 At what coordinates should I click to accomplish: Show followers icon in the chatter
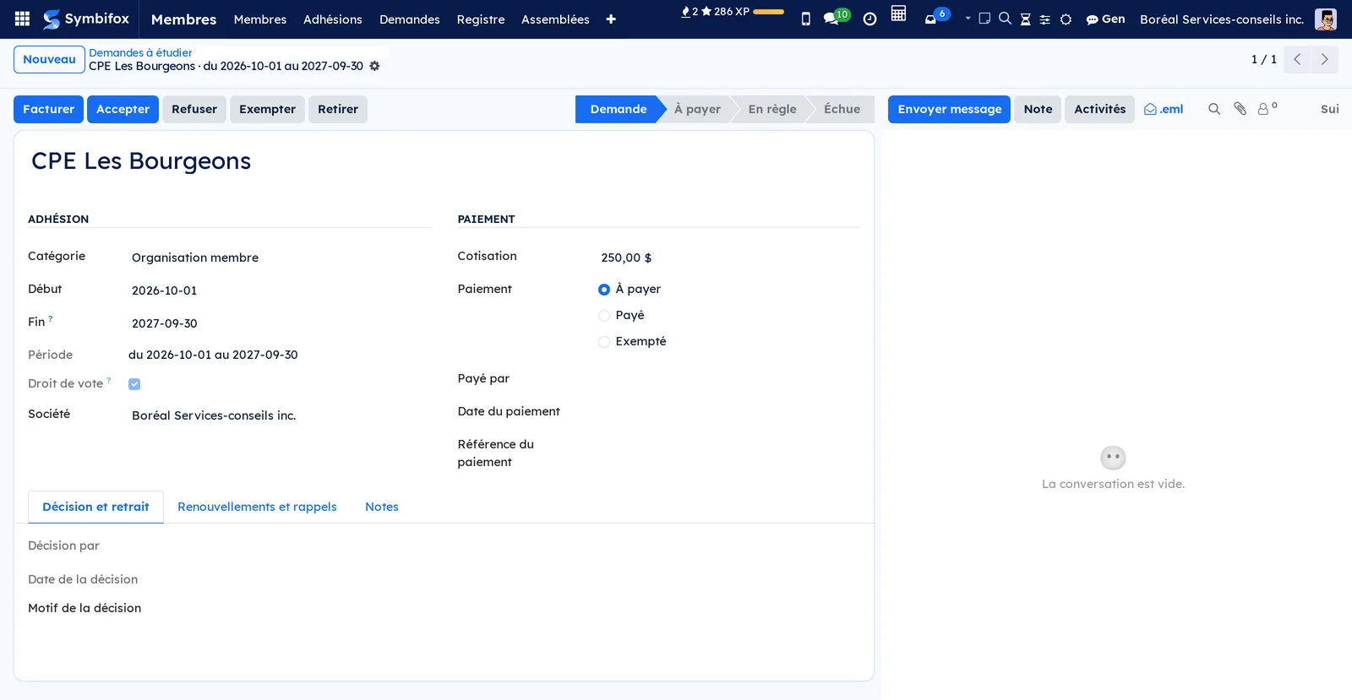(x=1267, y=108)
